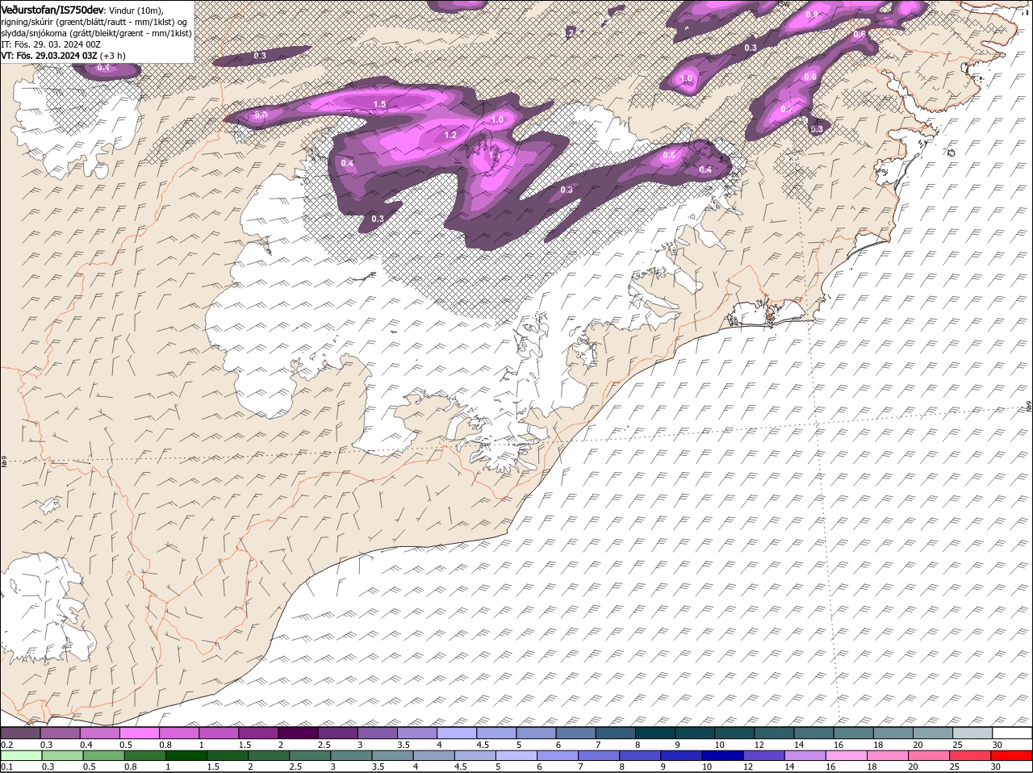
Task: Select snow legend swatch between 1.5 and 2
Action: click(x=257, y=733)
